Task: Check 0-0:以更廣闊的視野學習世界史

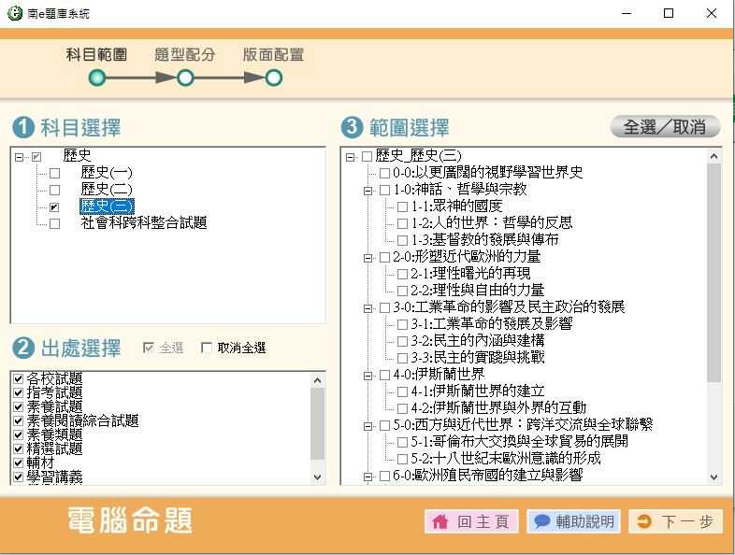Action: [384, 173]
